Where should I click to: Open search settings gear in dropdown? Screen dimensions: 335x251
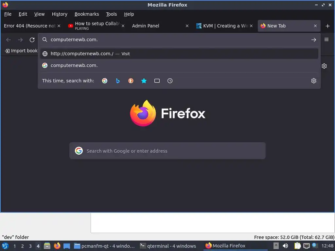coord(314,81)
